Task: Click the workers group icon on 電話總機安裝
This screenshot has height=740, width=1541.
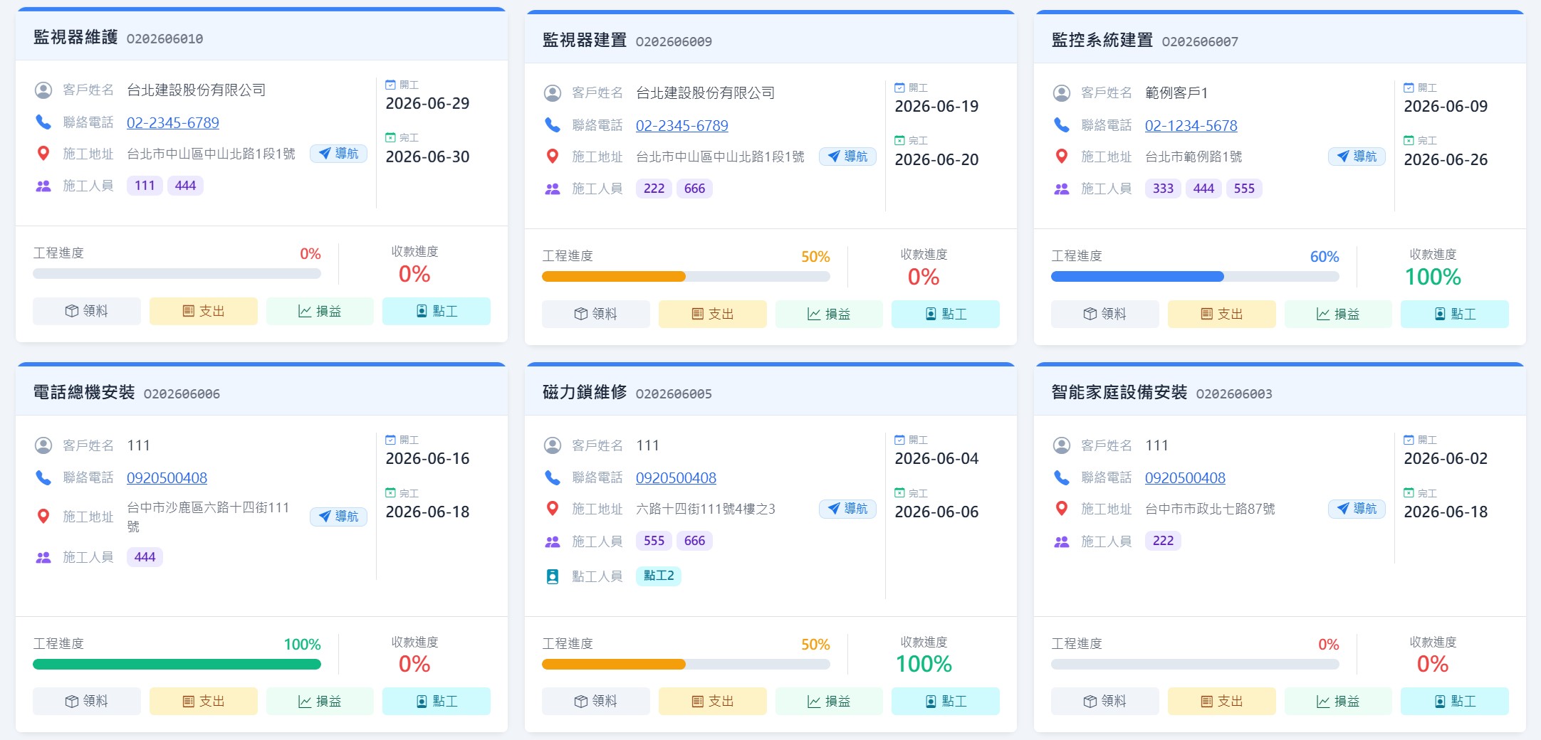Action: point(43,557)
